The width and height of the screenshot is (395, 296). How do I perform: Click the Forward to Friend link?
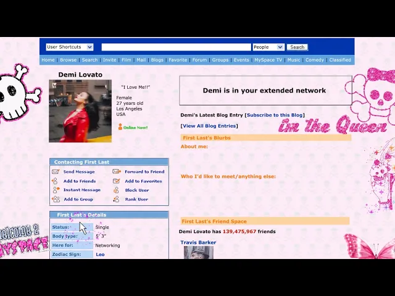click(x=144, y=171)
